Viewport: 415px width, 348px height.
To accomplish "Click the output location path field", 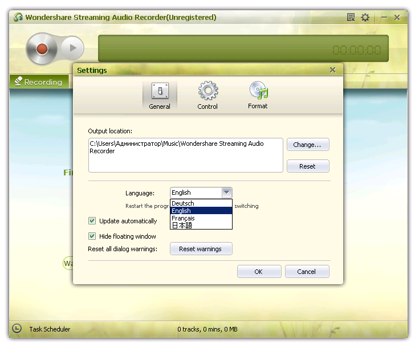I will 185,155.
